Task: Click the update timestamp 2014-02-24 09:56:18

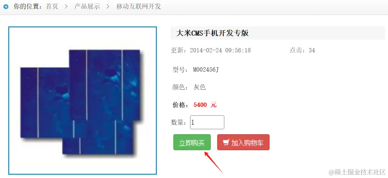Action: pos(220,50)
